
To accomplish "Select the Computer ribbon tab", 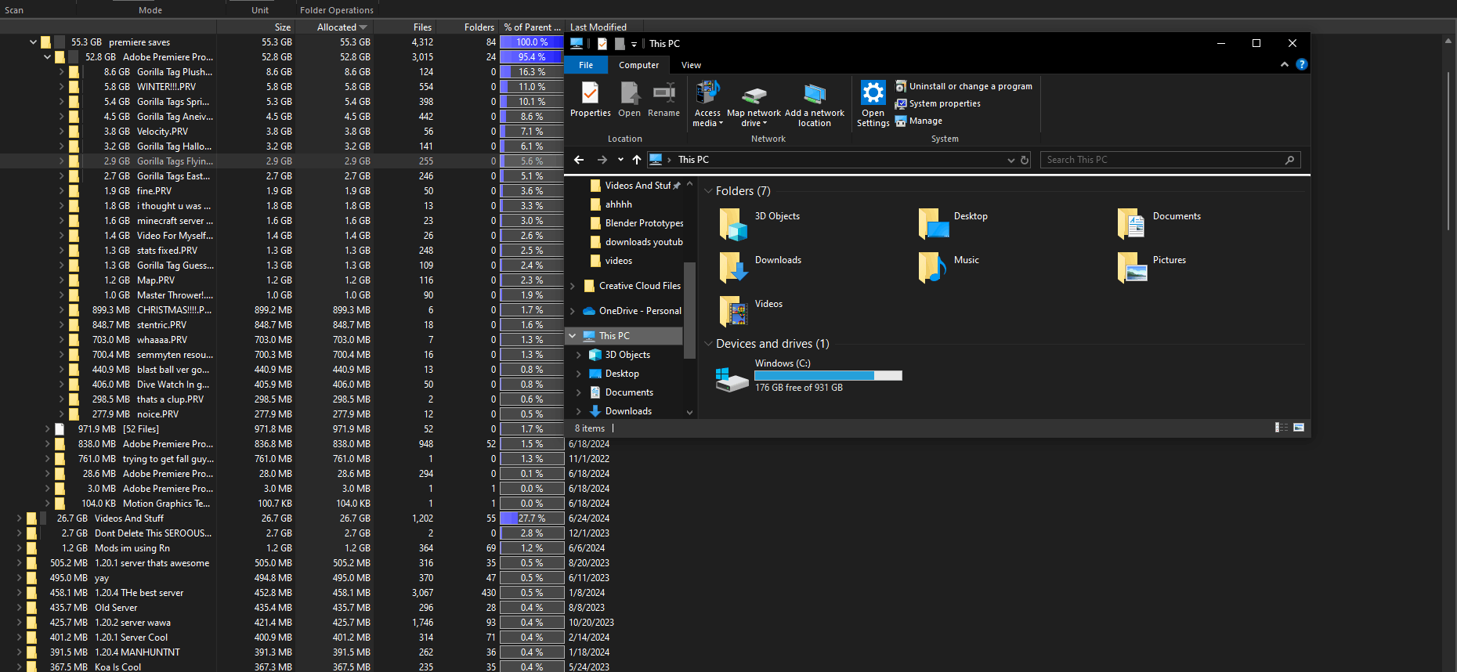I will coord(638,65).
